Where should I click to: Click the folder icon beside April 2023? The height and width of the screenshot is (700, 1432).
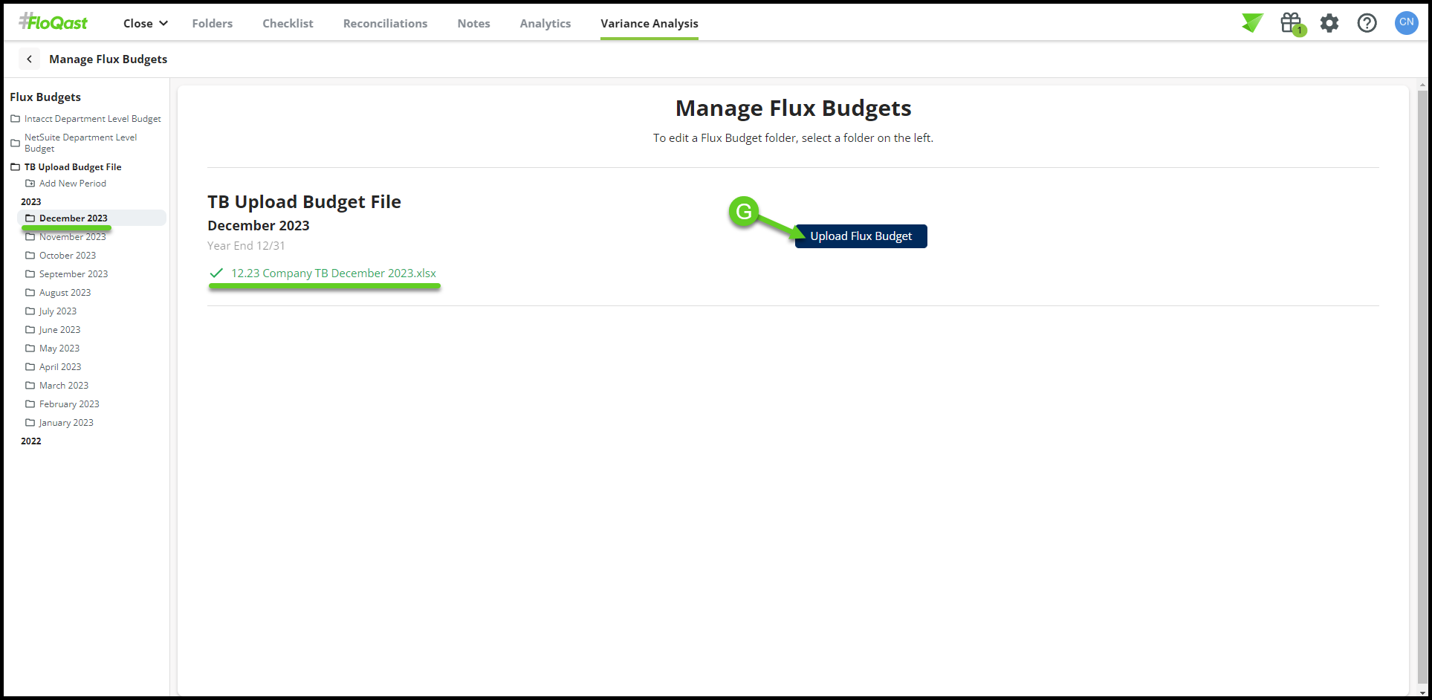point(30,367)
